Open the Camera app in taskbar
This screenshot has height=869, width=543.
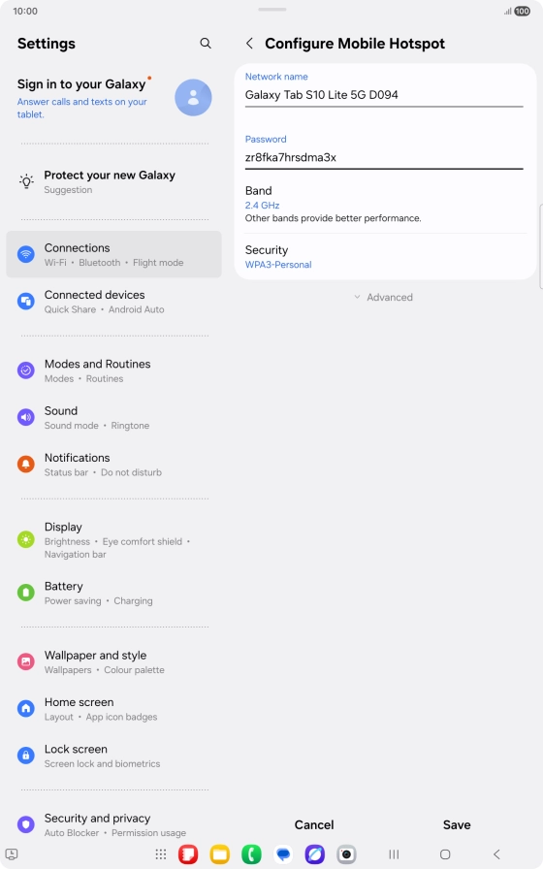(x=346, y=854)
